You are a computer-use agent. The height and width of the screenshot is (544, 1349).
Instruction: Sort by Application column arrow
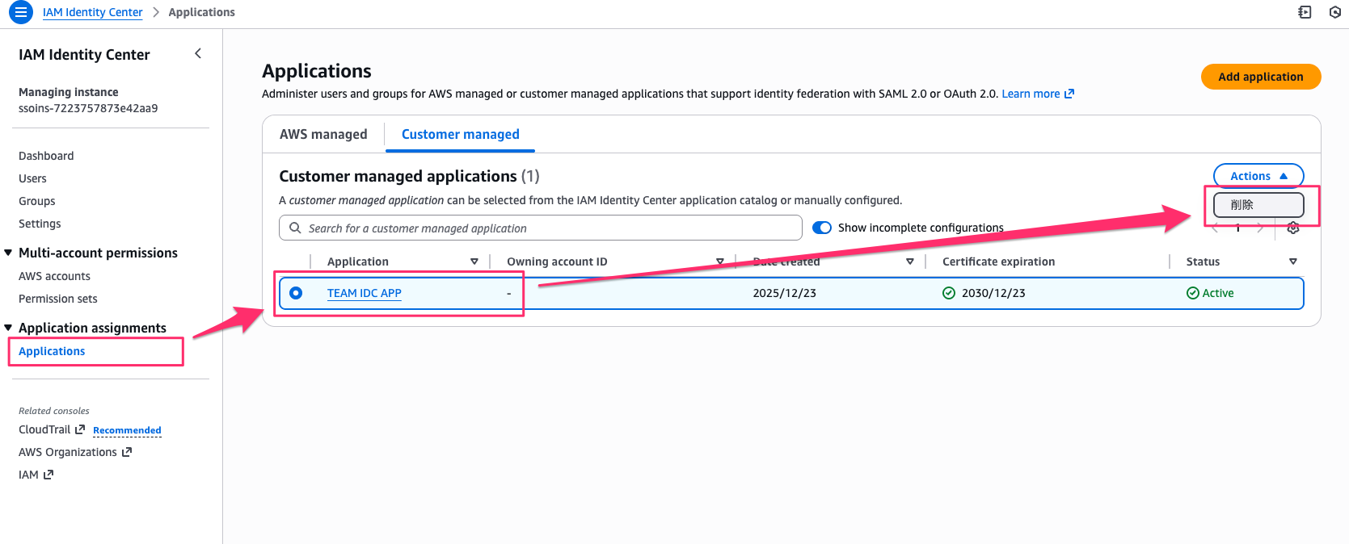(474, 262)
